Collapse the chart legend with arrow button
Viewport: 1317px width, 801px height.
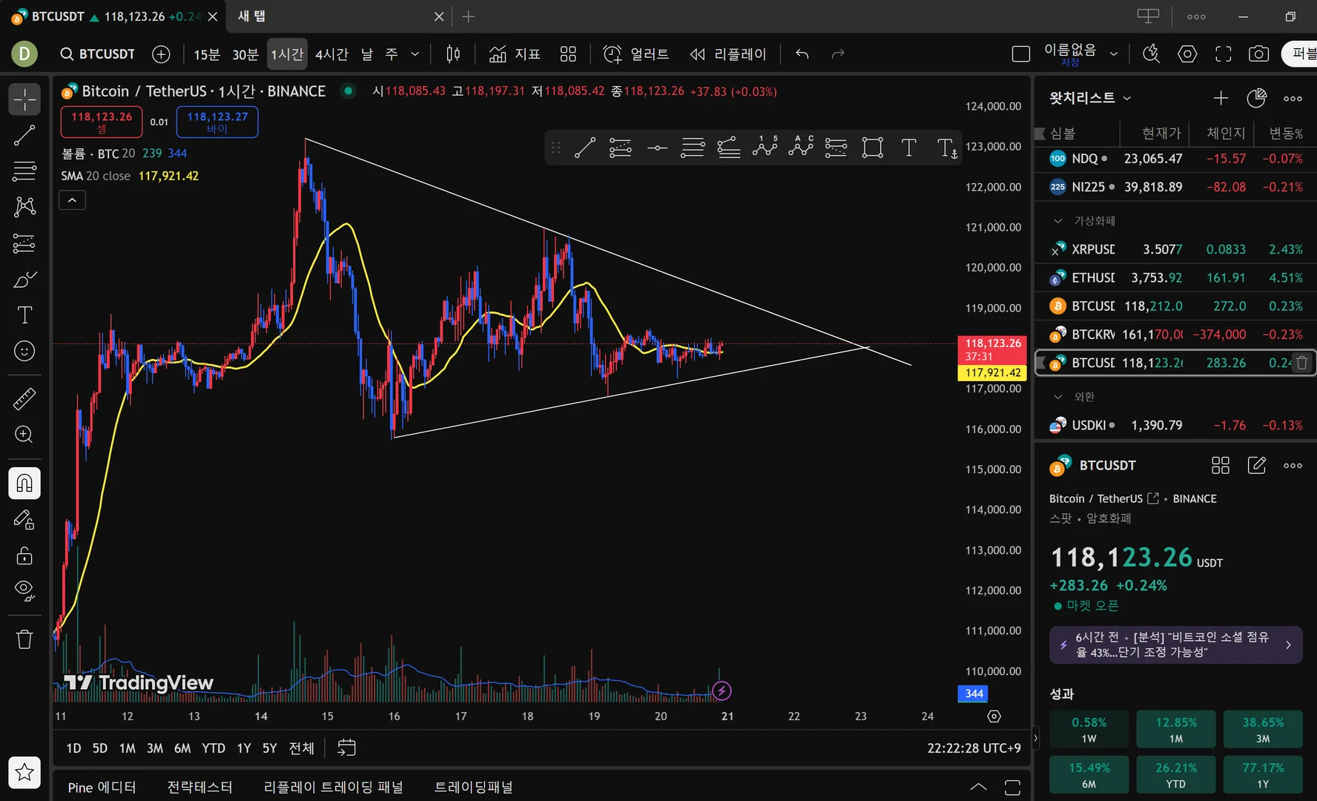[x=72, y=200]
